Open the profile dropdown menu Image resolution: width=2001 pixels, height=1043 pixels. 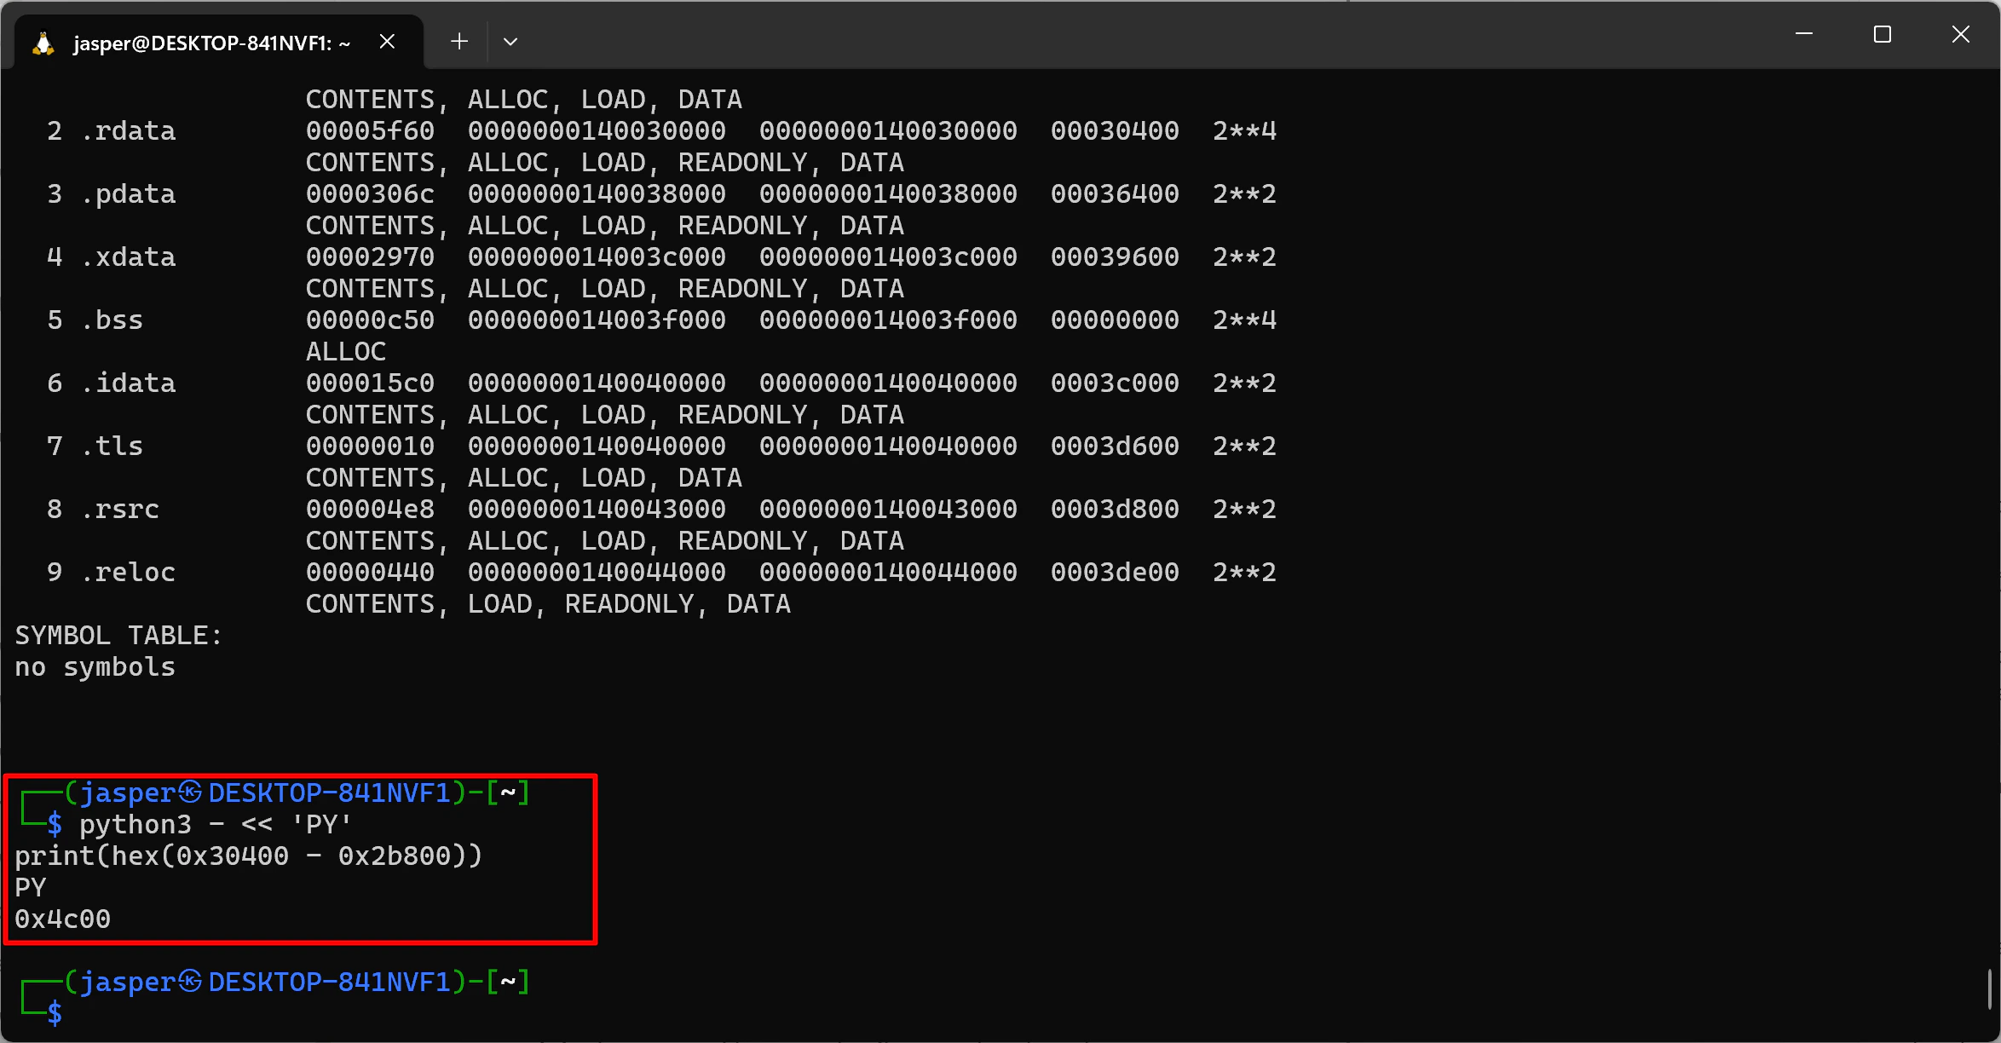(x=510, y=41)
